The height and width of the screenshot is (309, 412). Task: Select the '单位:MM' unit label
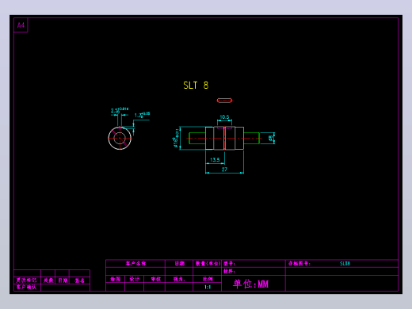(x=250, y=284)
